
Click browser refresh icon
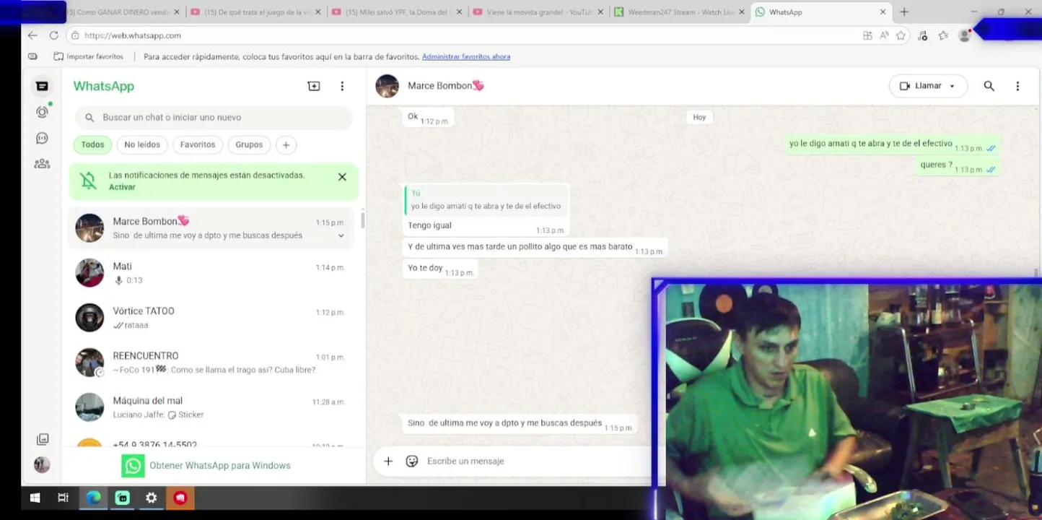point(53,35)
